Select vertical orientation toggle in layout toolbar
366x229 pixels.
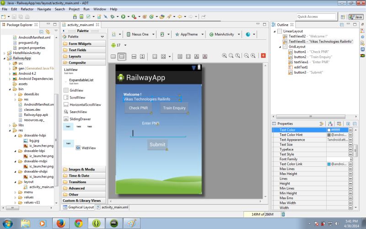tap(122, 56)
